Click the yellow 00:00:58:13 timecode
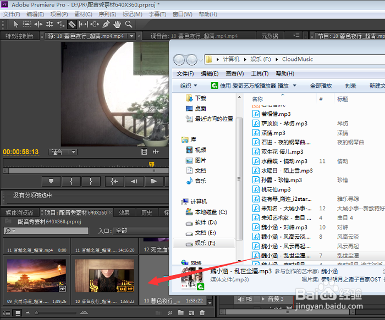This screenshot has width=385, height=320. 21,152
